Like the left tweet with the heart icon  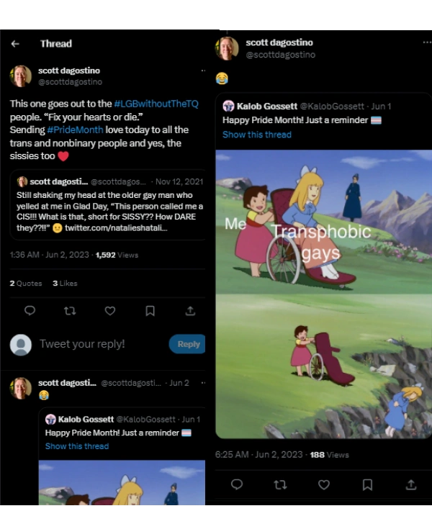coord(110,311)
